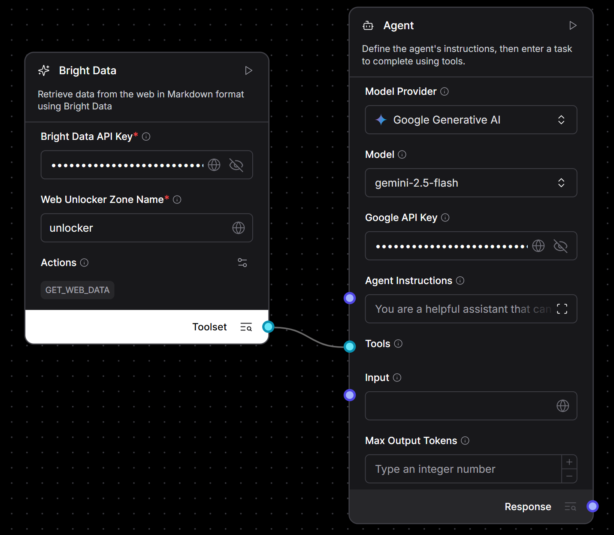Show info for Model Provider
Screen dimensions: 614x535
click(x=445, y=91)
